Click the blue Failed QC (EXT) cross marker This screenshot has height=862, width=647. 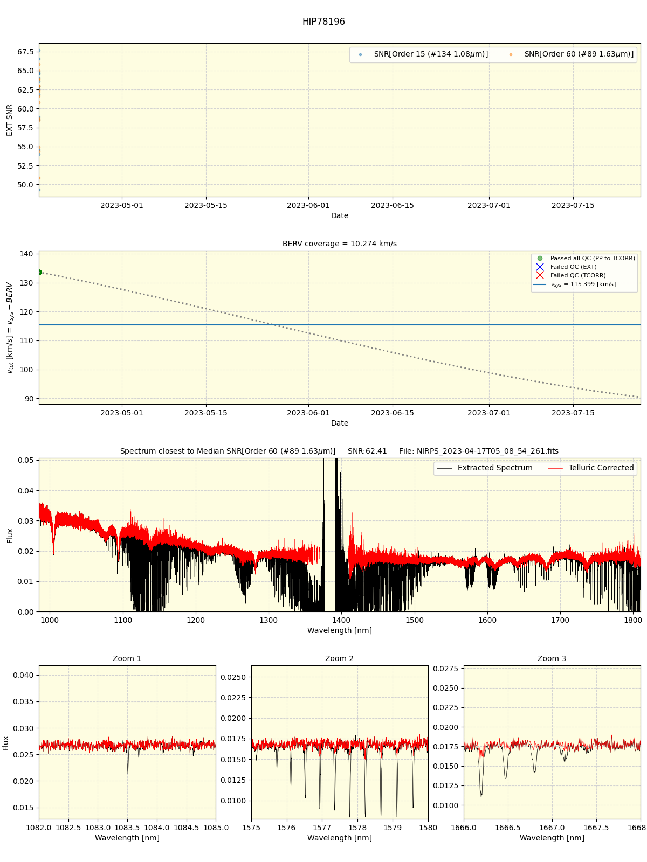(540, 267)
